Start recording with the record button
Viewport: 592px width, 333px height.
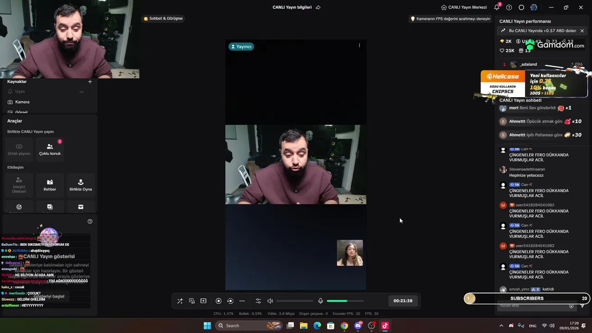pyautogui.click(x=219, y=301)
